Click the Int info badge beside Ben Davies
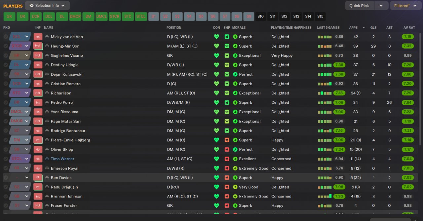The image size is (423, 221). 38,178
